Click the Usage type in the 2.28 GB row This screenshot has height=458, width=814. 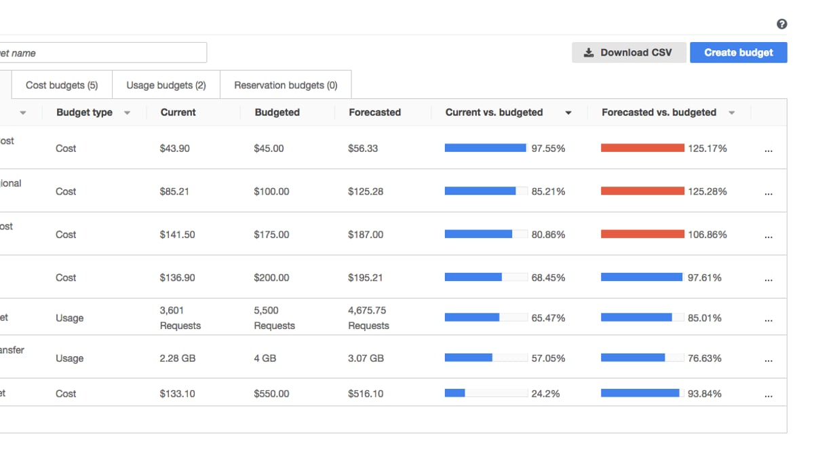coord(69,358)
